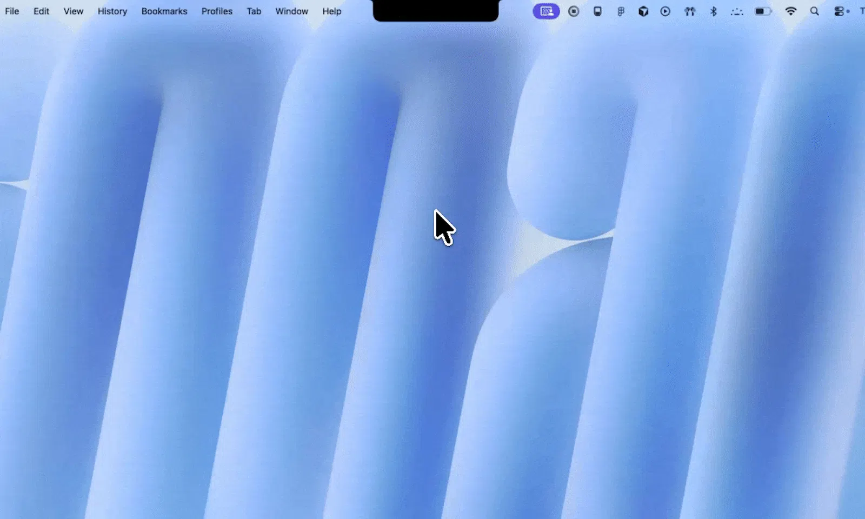Screen dimensions: 865x519
Task: Open Spotlight search magnifier
Action: [815, 11]
